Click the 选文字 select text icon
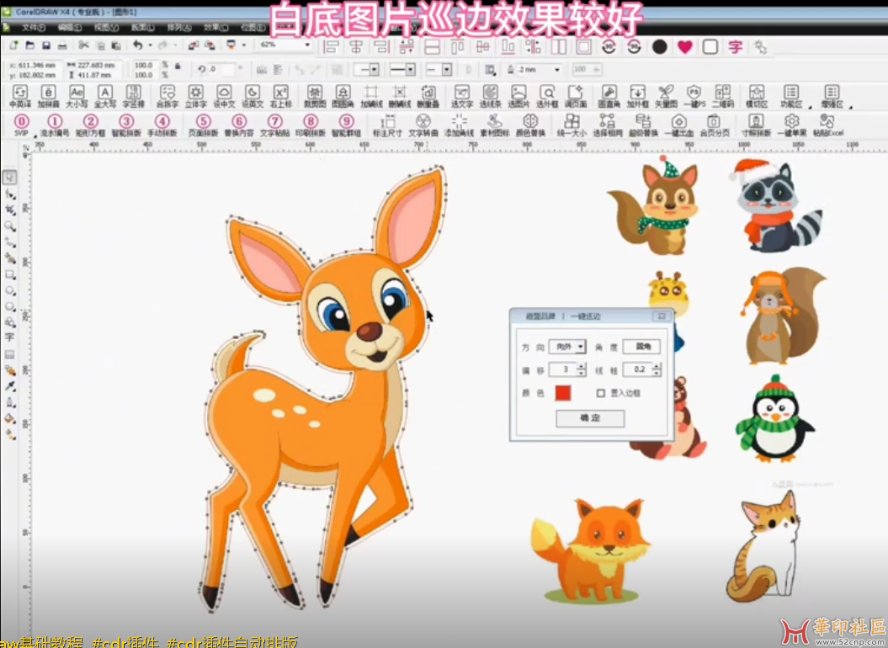888x648 pixels. pos(462,96)
